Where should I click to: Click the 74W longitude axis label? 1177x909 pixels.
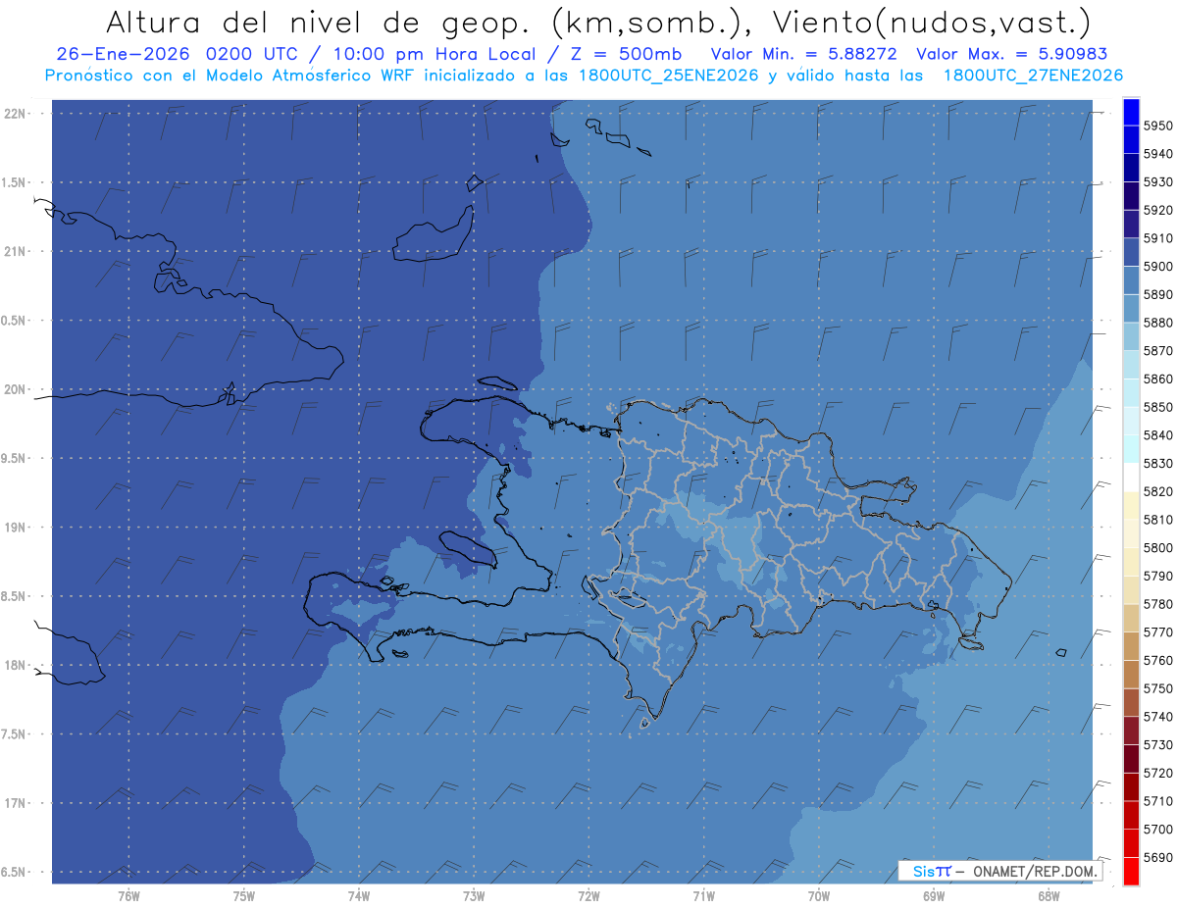359,895
